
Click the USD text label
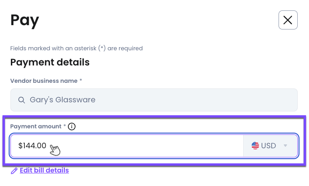tap(269, 146)
